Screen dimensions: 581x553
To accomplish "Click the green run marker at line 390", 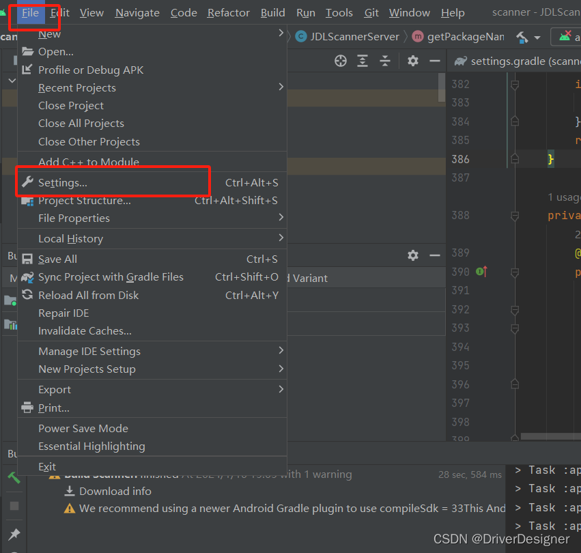I will pos(480,270).
